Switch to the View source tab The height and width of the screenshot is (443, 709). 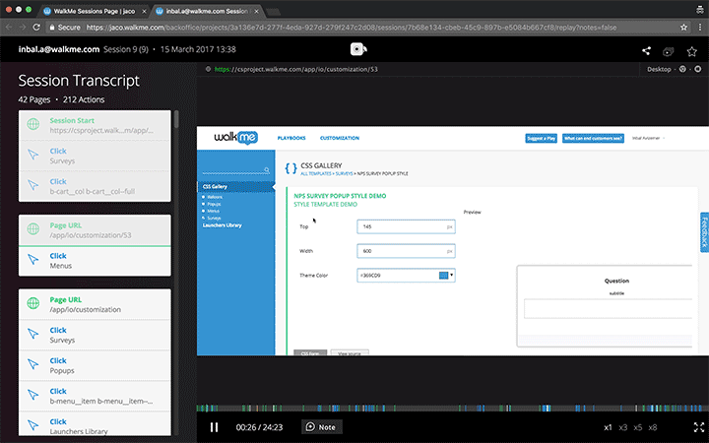tap(350, 352)
